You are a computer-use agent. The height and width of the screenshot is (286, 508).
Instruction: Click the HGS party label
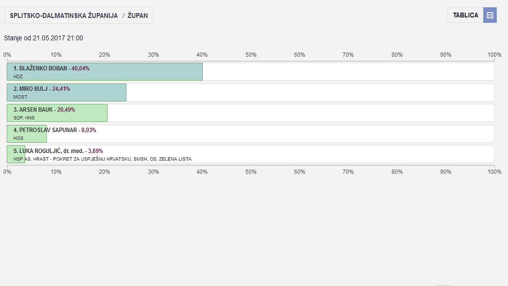coord(18,138)
